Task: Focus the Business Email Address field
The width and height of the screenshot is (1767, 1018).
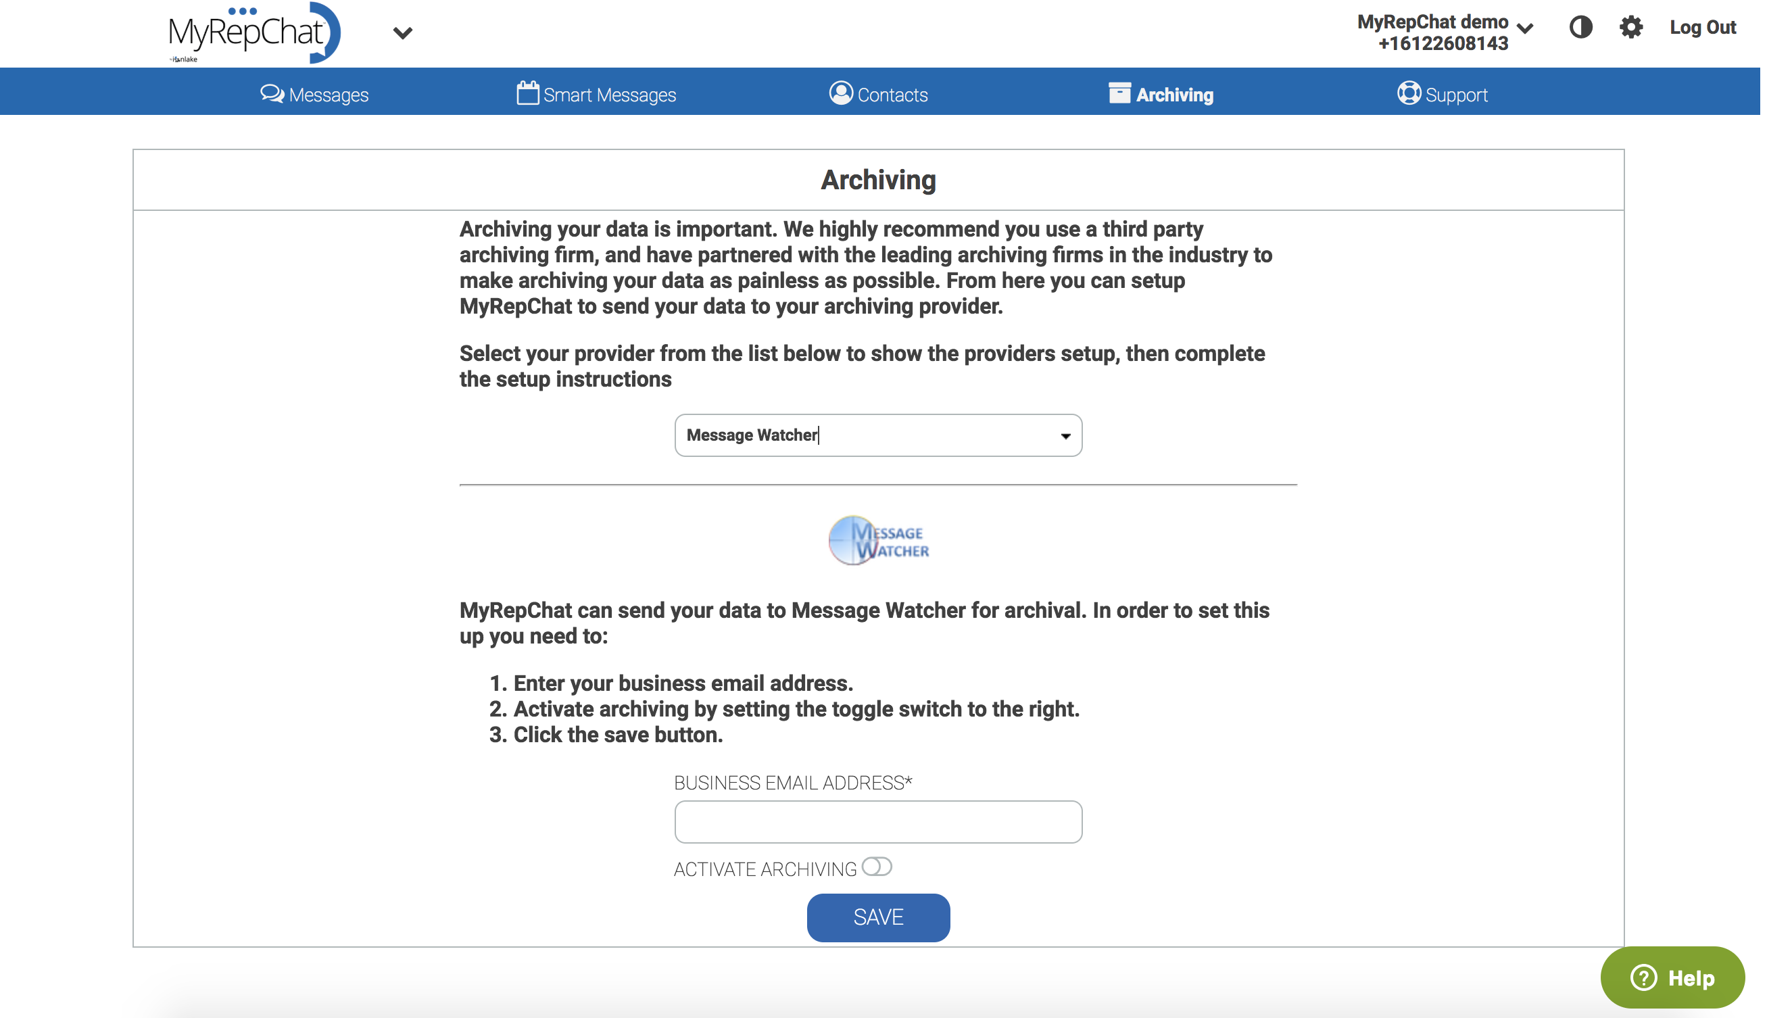Action: click(x=878, y=821)
